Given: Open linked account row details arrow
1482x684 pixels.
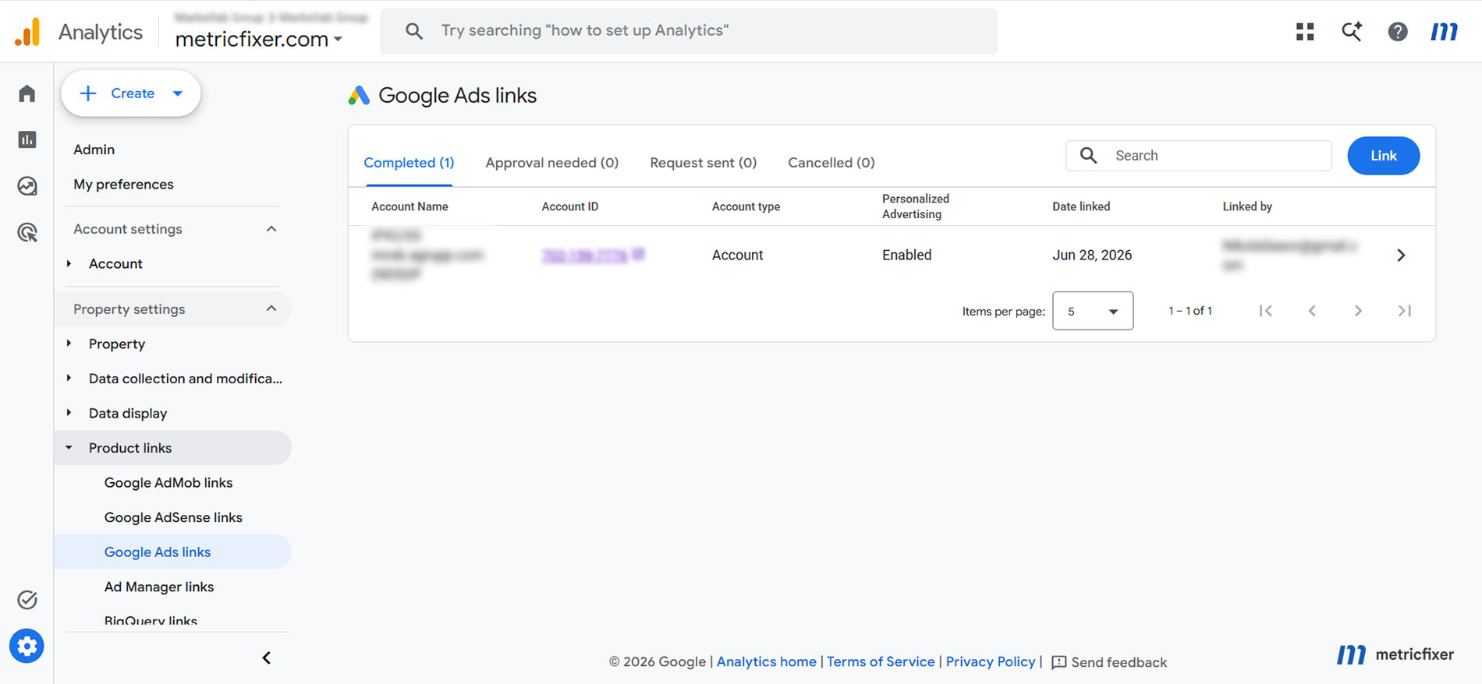Looking at the screenshot, I should pyautogui.click(x=1401, y=255).
